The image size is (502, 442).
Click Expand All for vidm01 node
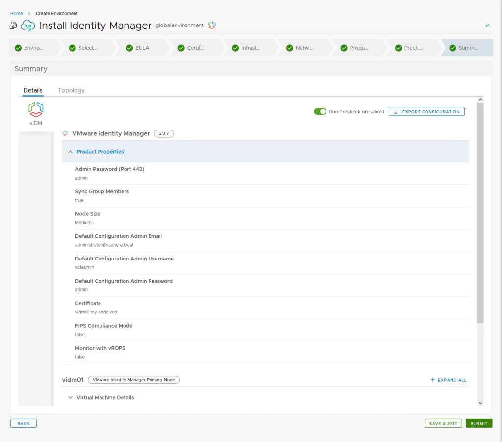coord(449,380)
